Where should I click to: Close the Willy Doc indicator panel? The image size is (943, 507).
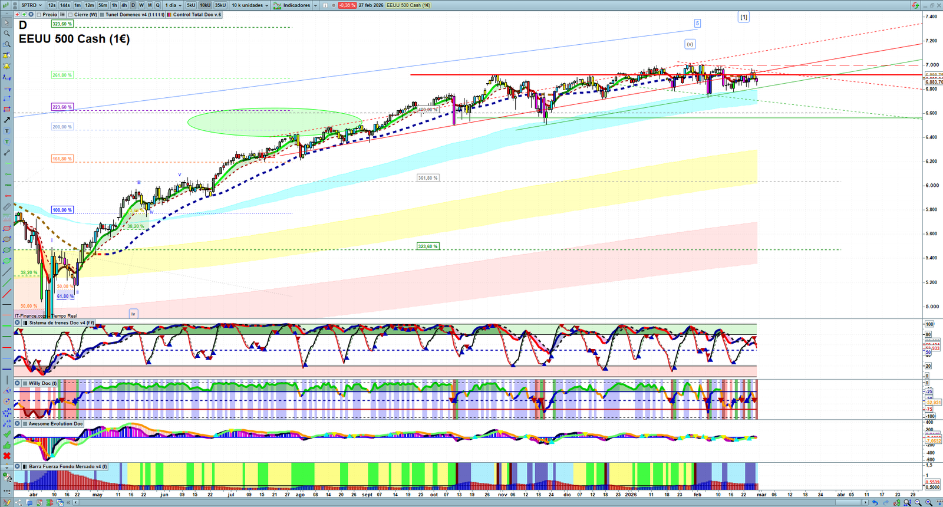pyautogui.click(x=18, y=383)
